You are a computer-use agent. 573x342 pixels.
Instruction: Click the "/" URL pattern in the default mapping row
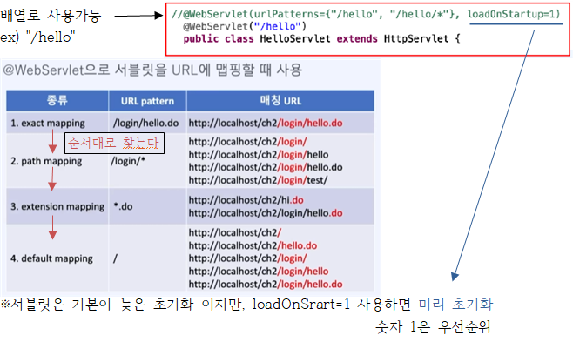point(116,258)
